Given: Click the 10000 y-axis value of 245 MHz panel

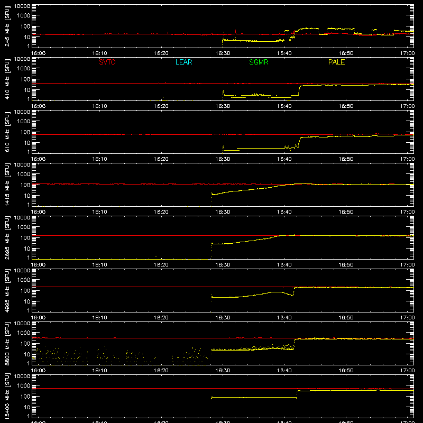Looking at the screenshot, I should (22, 6).
